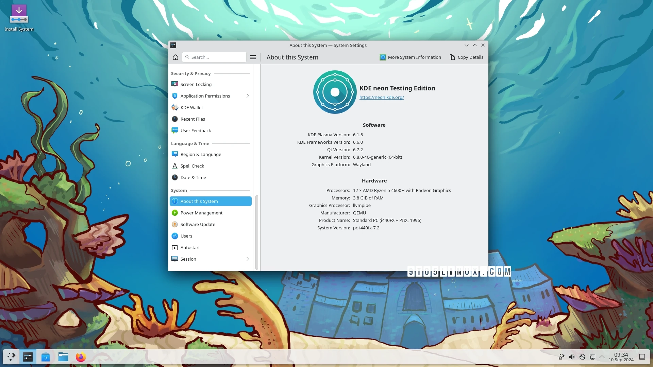Click the Search settings field
Screen dimensions: 653x367
pos(214,57)
